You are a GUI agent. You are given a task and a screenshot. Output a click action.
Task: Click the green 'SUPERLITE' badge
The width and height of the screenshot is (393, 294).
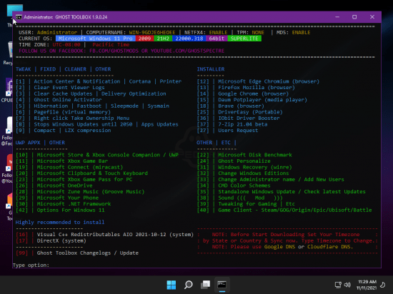tap(244, 39)
